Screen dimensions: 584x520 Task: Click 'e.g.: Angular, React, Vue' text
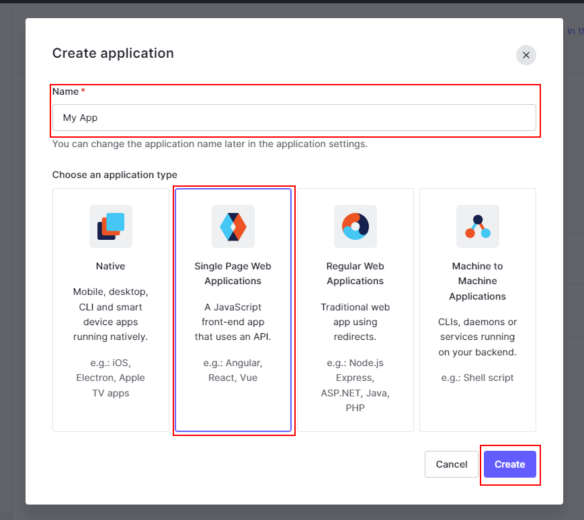[x=233, y=370]
